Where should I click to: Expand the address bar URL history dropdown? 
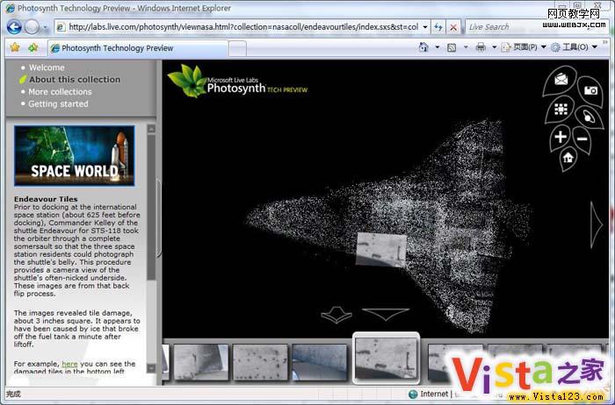pos(423,27)
